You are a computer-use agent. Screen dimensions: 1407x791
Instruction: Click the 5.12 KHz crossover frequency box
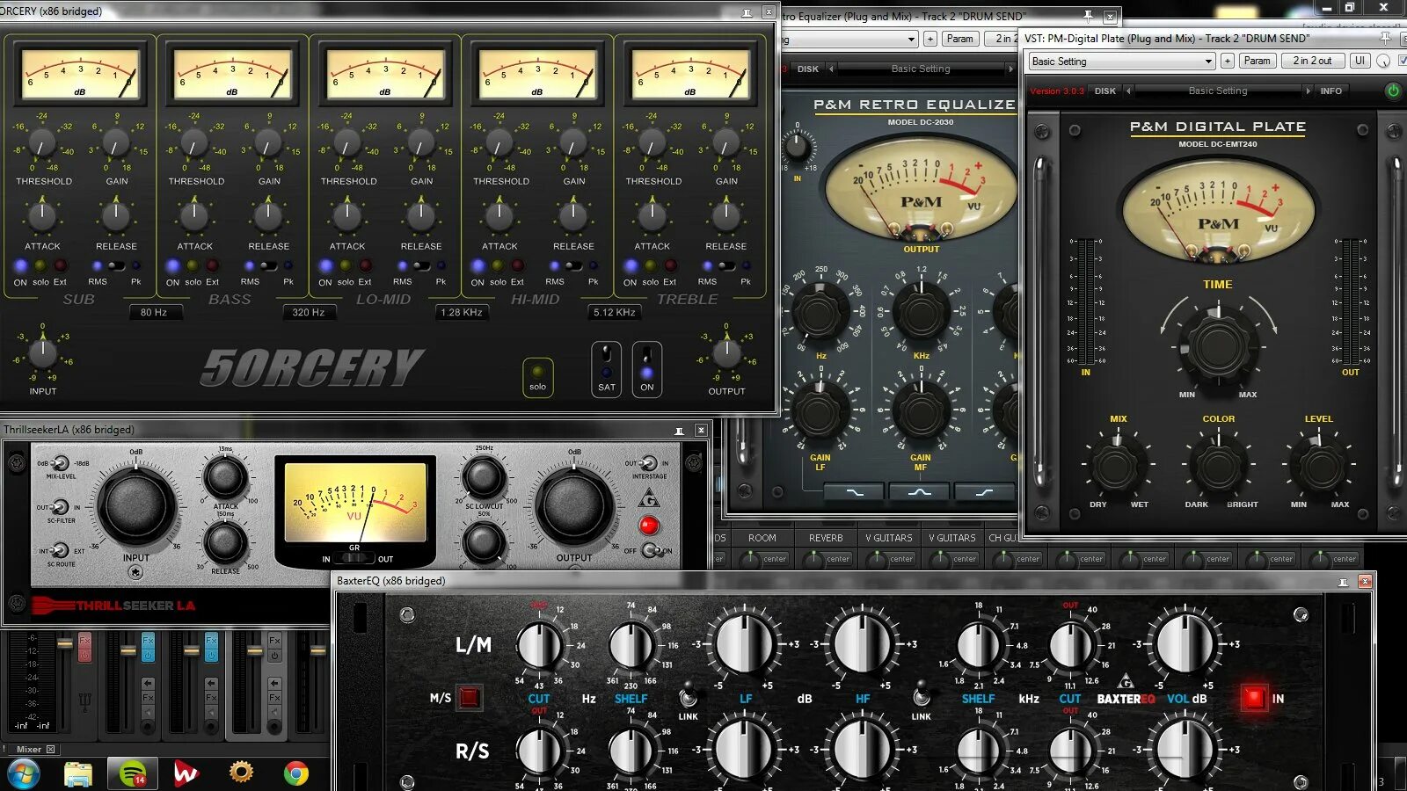pos(615,312)
